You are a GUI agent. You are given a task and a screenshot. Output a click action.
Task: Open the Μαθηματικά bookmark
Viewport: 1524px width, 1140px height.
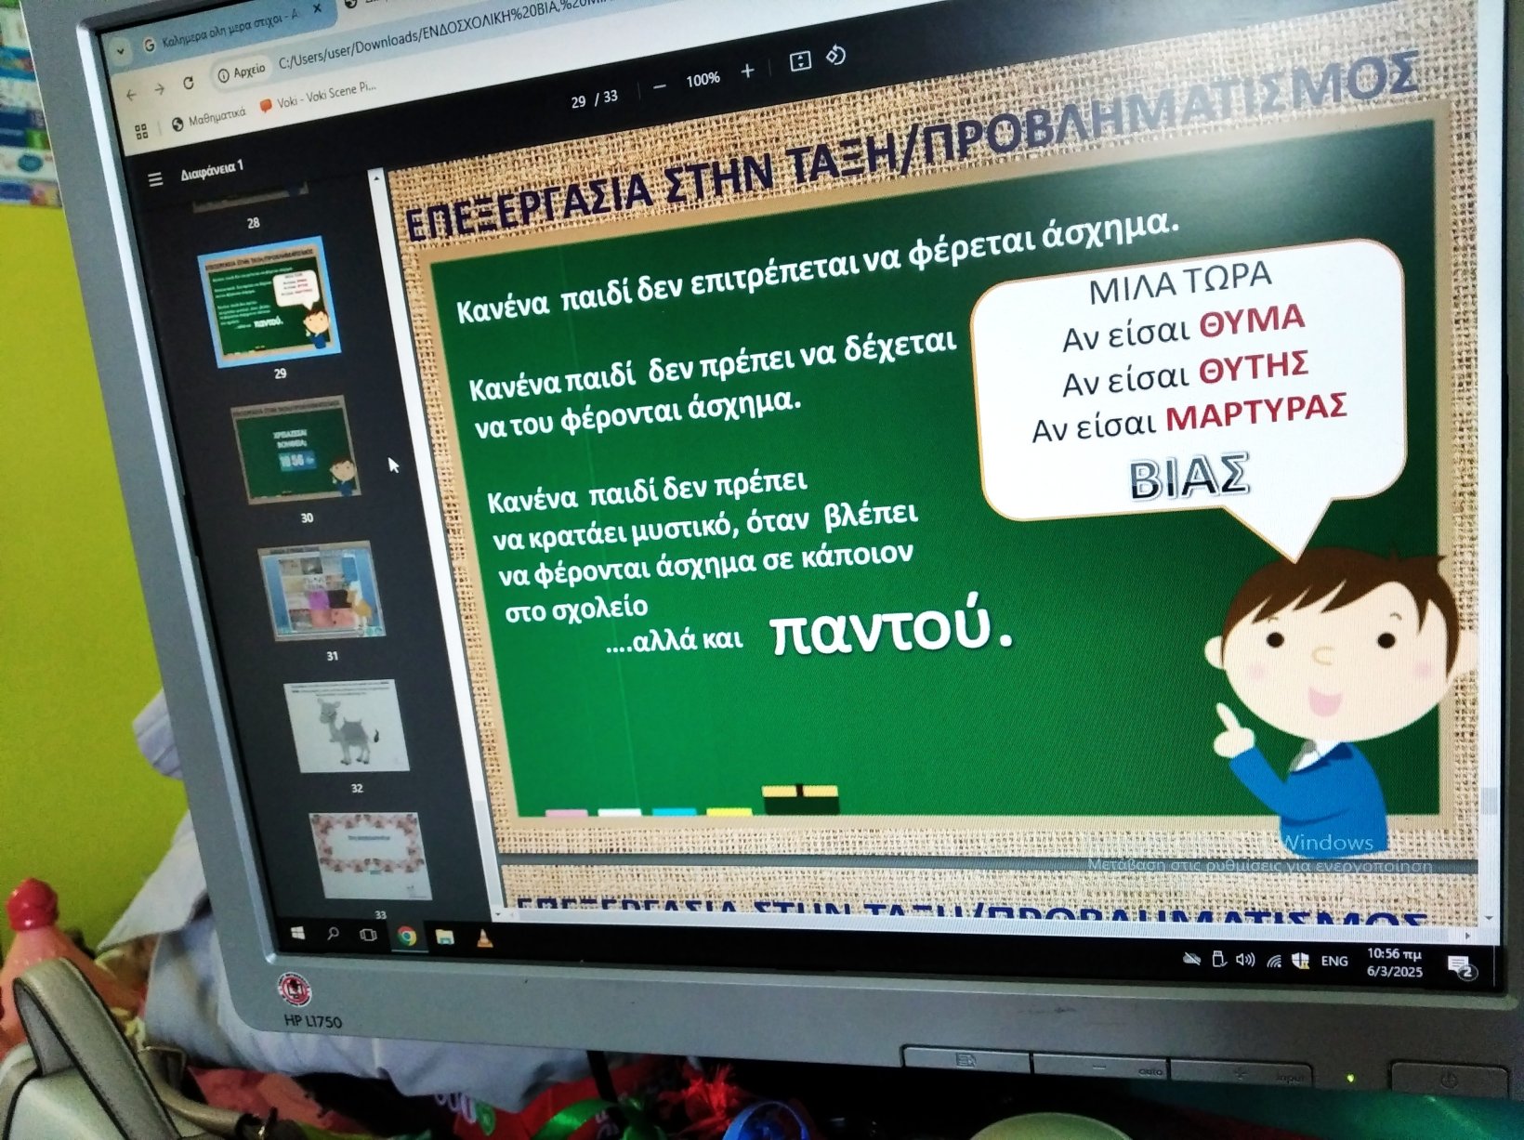pos(208,120)
